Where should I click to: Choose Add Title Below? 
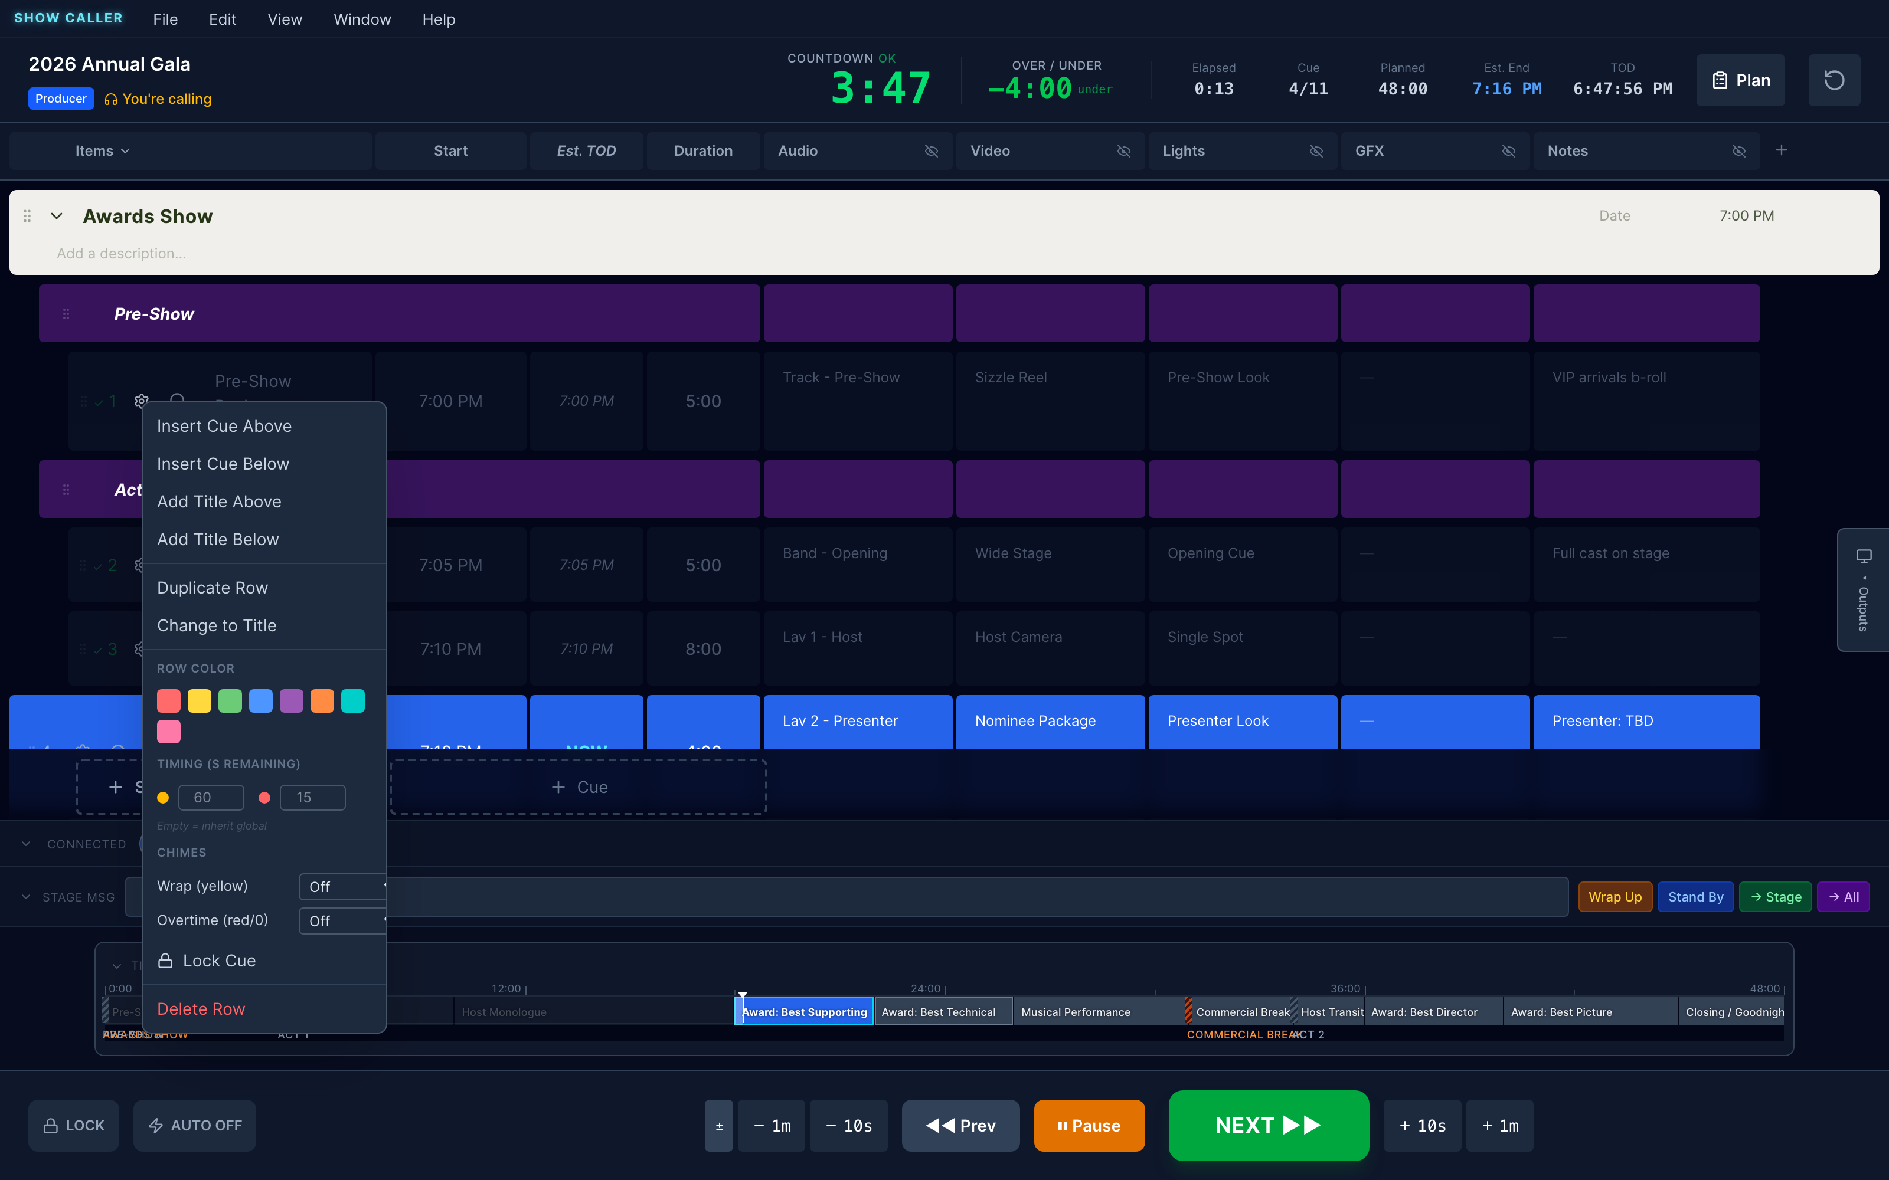(264, 540)
